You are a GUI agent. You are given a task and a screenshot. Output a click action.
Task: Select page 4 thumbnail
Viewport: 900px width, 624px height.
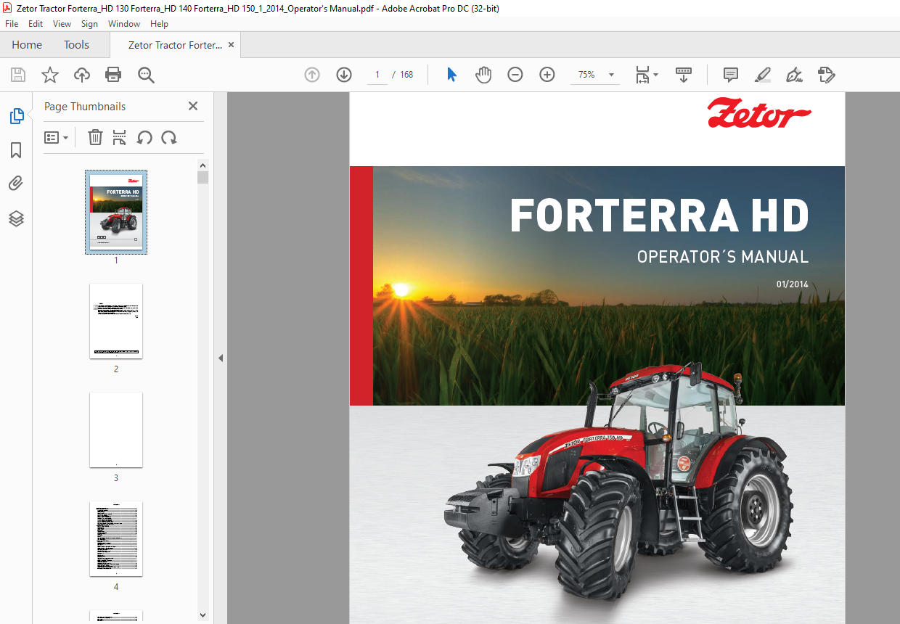tap(116, 538)
